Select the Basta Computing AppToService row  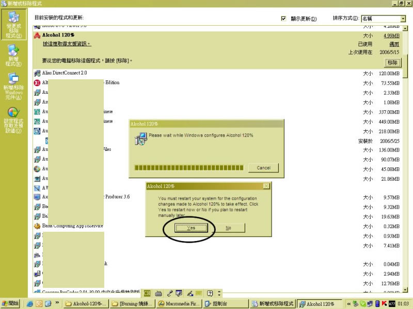pyautogui.click(x=217, y=226)
